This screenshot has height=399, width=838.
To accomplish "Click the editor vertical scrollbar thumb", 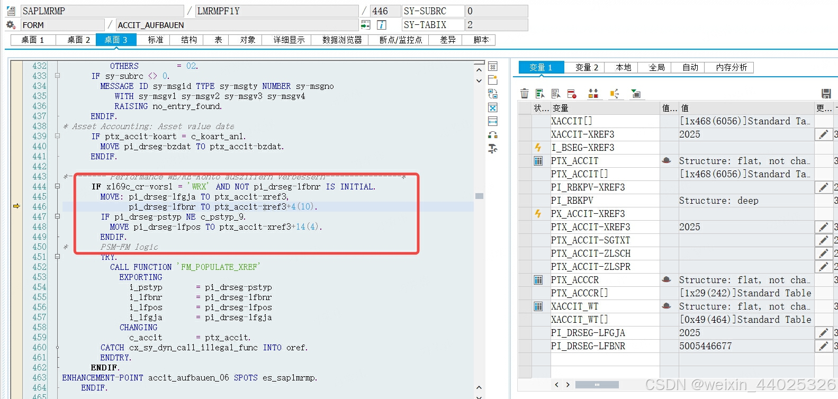I will pos(479,196).
